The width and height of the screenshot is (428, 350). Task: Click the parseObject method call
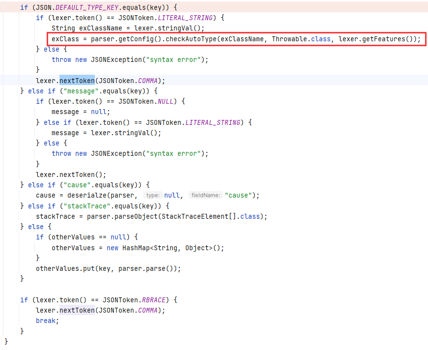[x=143, y=216]
